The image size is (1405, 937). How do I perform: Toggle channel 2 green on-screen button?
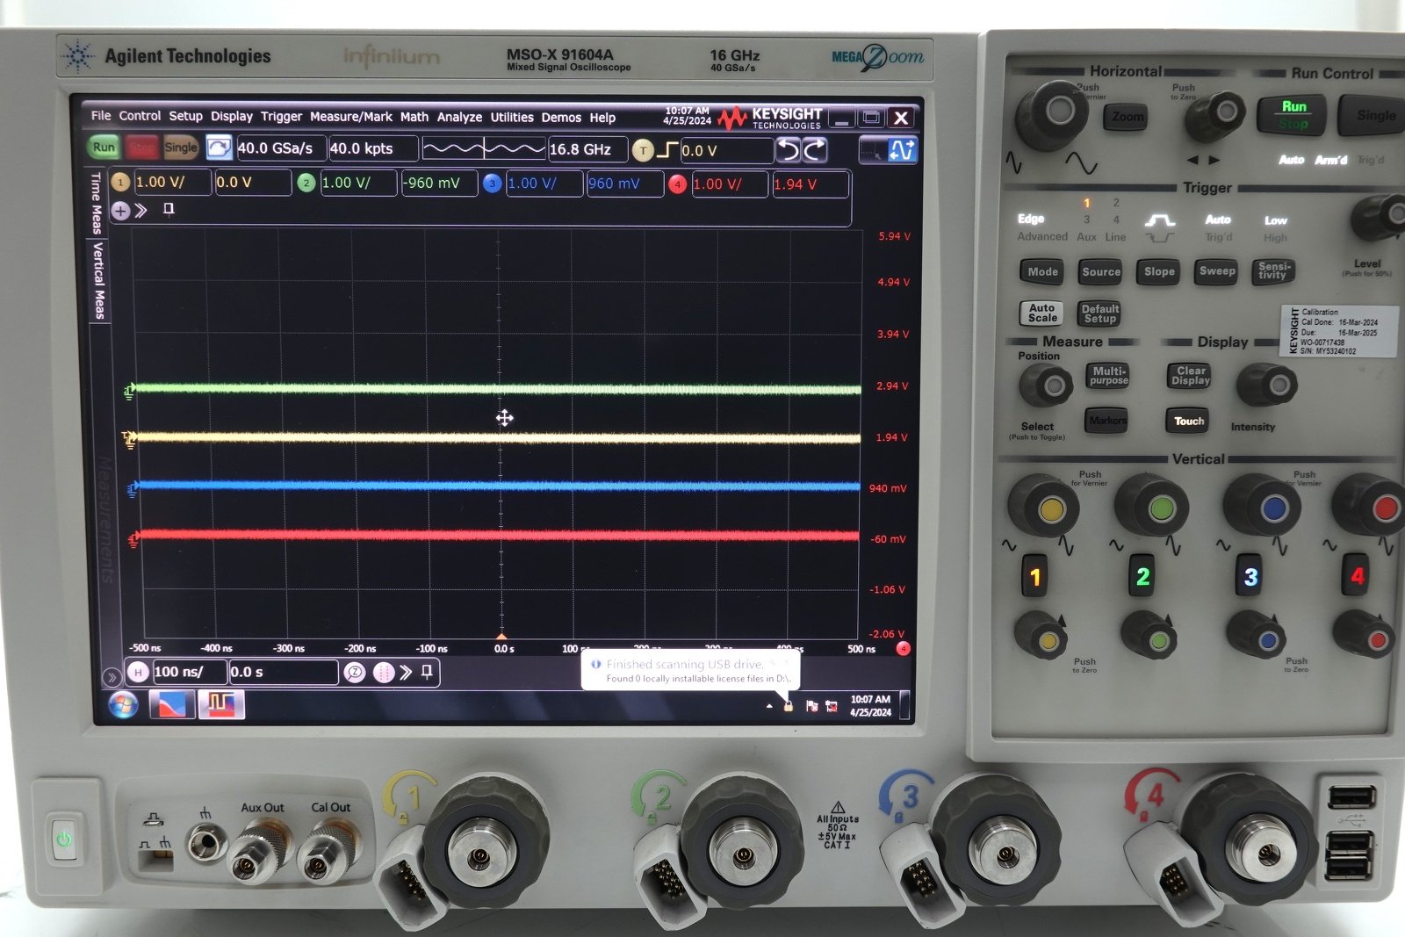click(x=306, y=183)
